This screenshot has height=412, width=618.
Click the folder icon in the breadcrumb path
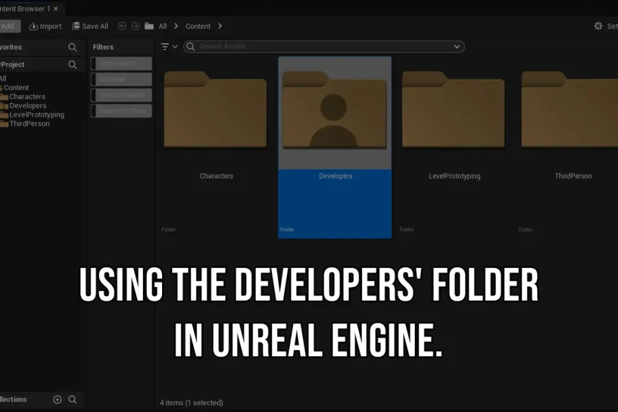(149, 26)
